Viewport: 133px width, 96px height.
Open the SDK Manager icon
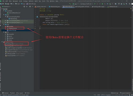pos(127,4)
